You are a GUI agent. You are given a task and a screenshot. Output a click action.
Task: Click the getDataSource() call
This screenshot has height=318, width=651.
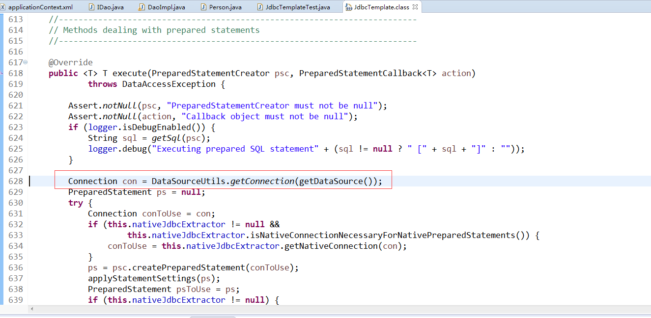(x=338, y=181)
